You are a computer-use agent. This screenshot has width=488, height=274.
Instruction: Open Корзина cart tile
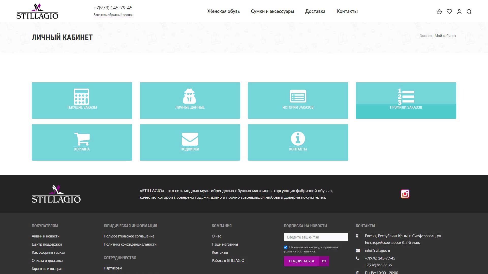pos(82,142)
